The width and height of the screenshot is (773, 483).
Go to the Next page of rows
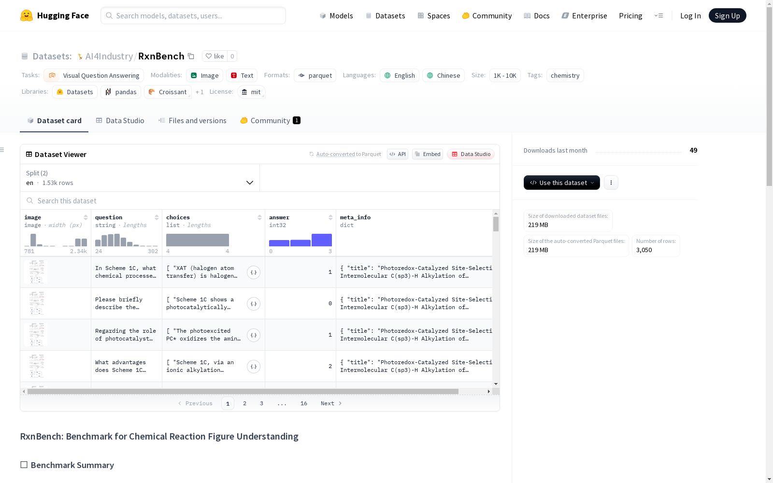[x=331, y=403]
